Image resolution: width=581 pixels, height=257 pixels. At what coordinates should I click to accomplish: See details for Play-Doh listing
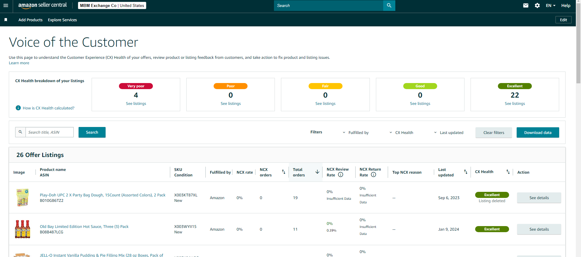pos(539,198)
